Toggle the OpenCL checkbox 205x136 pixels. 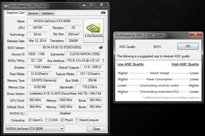point(30,120)
